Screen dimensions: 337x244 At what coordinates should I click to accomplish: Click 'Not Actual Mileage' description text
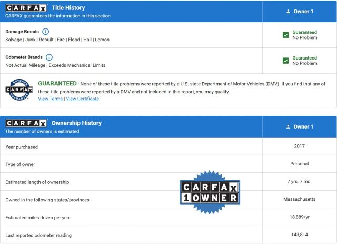click(x=55, y=65)
